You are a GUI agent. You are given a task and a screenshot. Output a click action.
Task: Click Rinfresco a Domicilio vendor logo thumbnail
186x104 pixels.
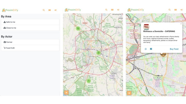point(146,27)
